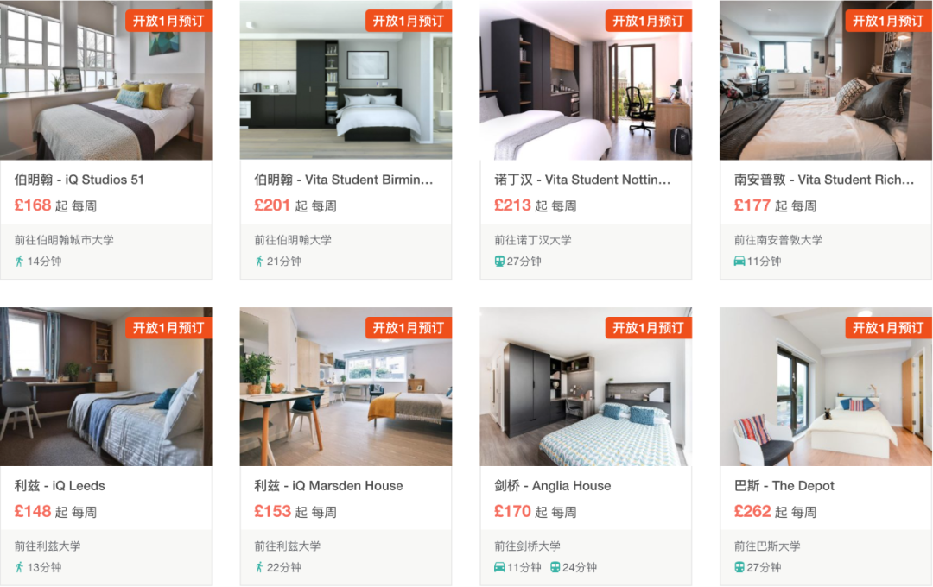Select the £177 起 每周 price
The width and height of the screenshot is (933, 587).
(775, 205)
